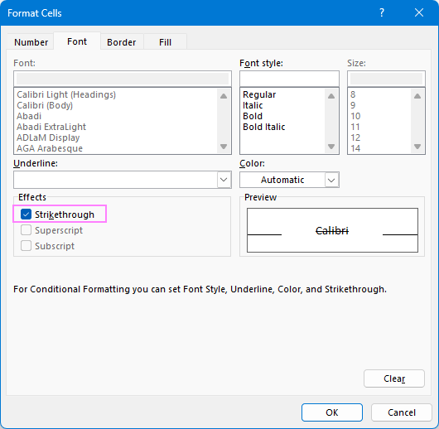The height and width of the screenshot is (429, 439).
Task: Choose Italic font style
Action: coord(253,105)
